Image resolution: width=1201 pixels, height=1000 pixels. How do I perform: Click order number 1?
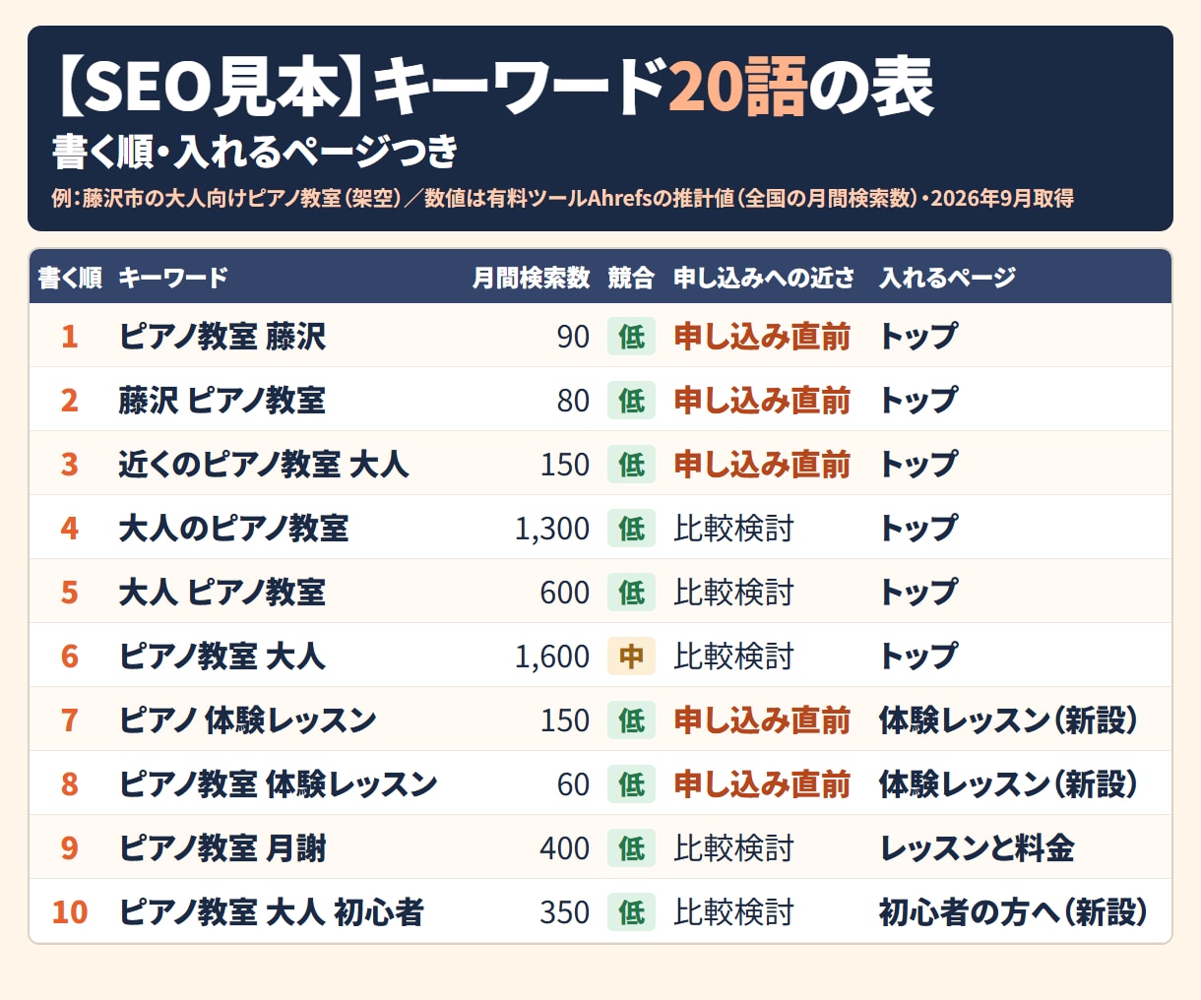click(69, 337)
